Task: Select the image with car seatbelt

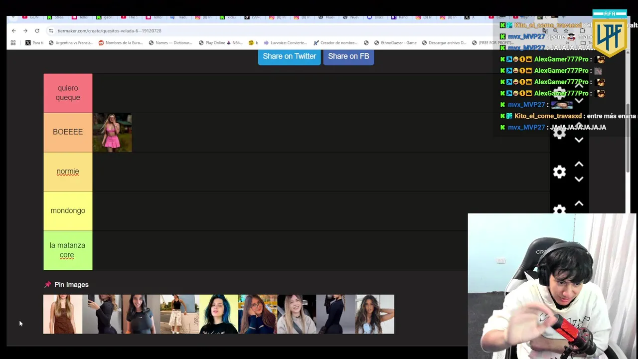Action: click(x=297, y=314)
